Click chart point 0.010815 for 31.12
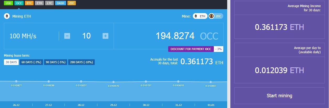 click(x=178, y=82)
